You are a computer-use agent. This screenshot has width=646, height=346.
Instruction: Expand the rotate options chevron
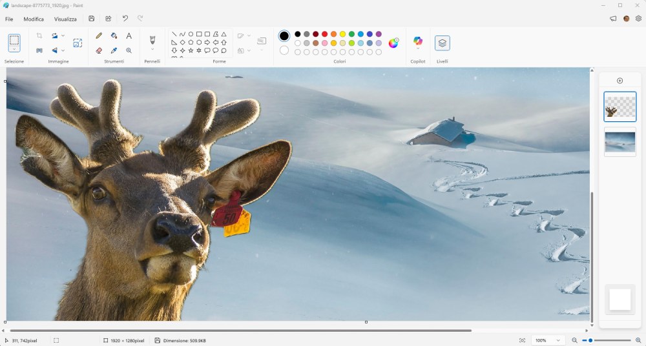click(x=63, y=36)
